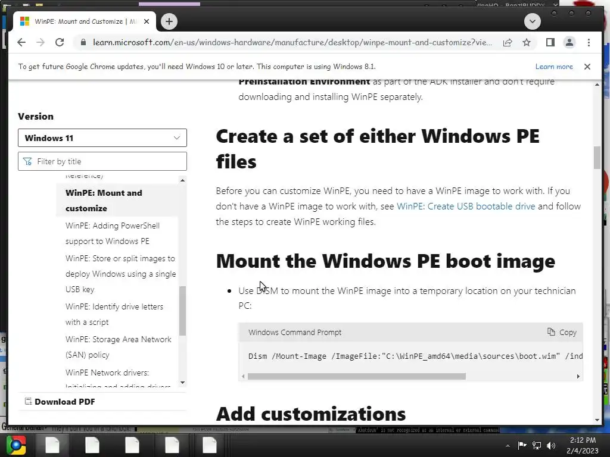Share this page using the share icon

click(508, 42)
